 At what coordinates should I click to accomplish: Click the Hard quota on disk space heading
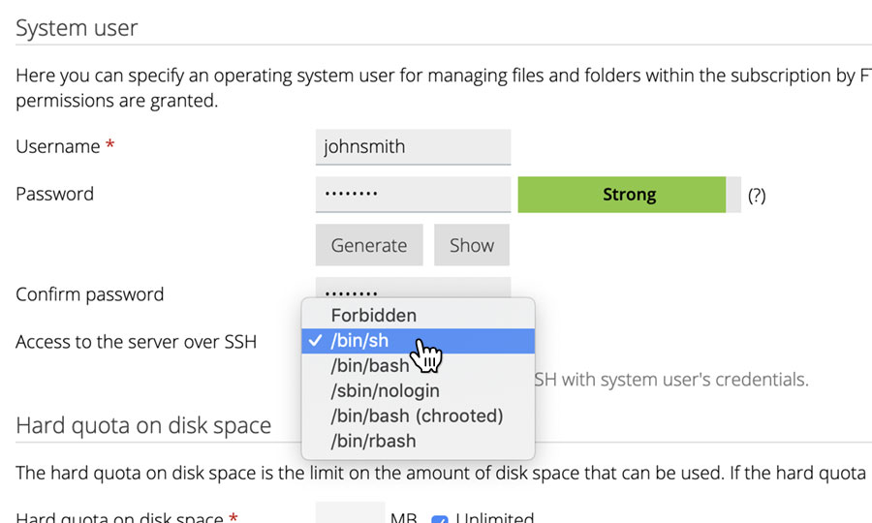(x=143, y=426)
